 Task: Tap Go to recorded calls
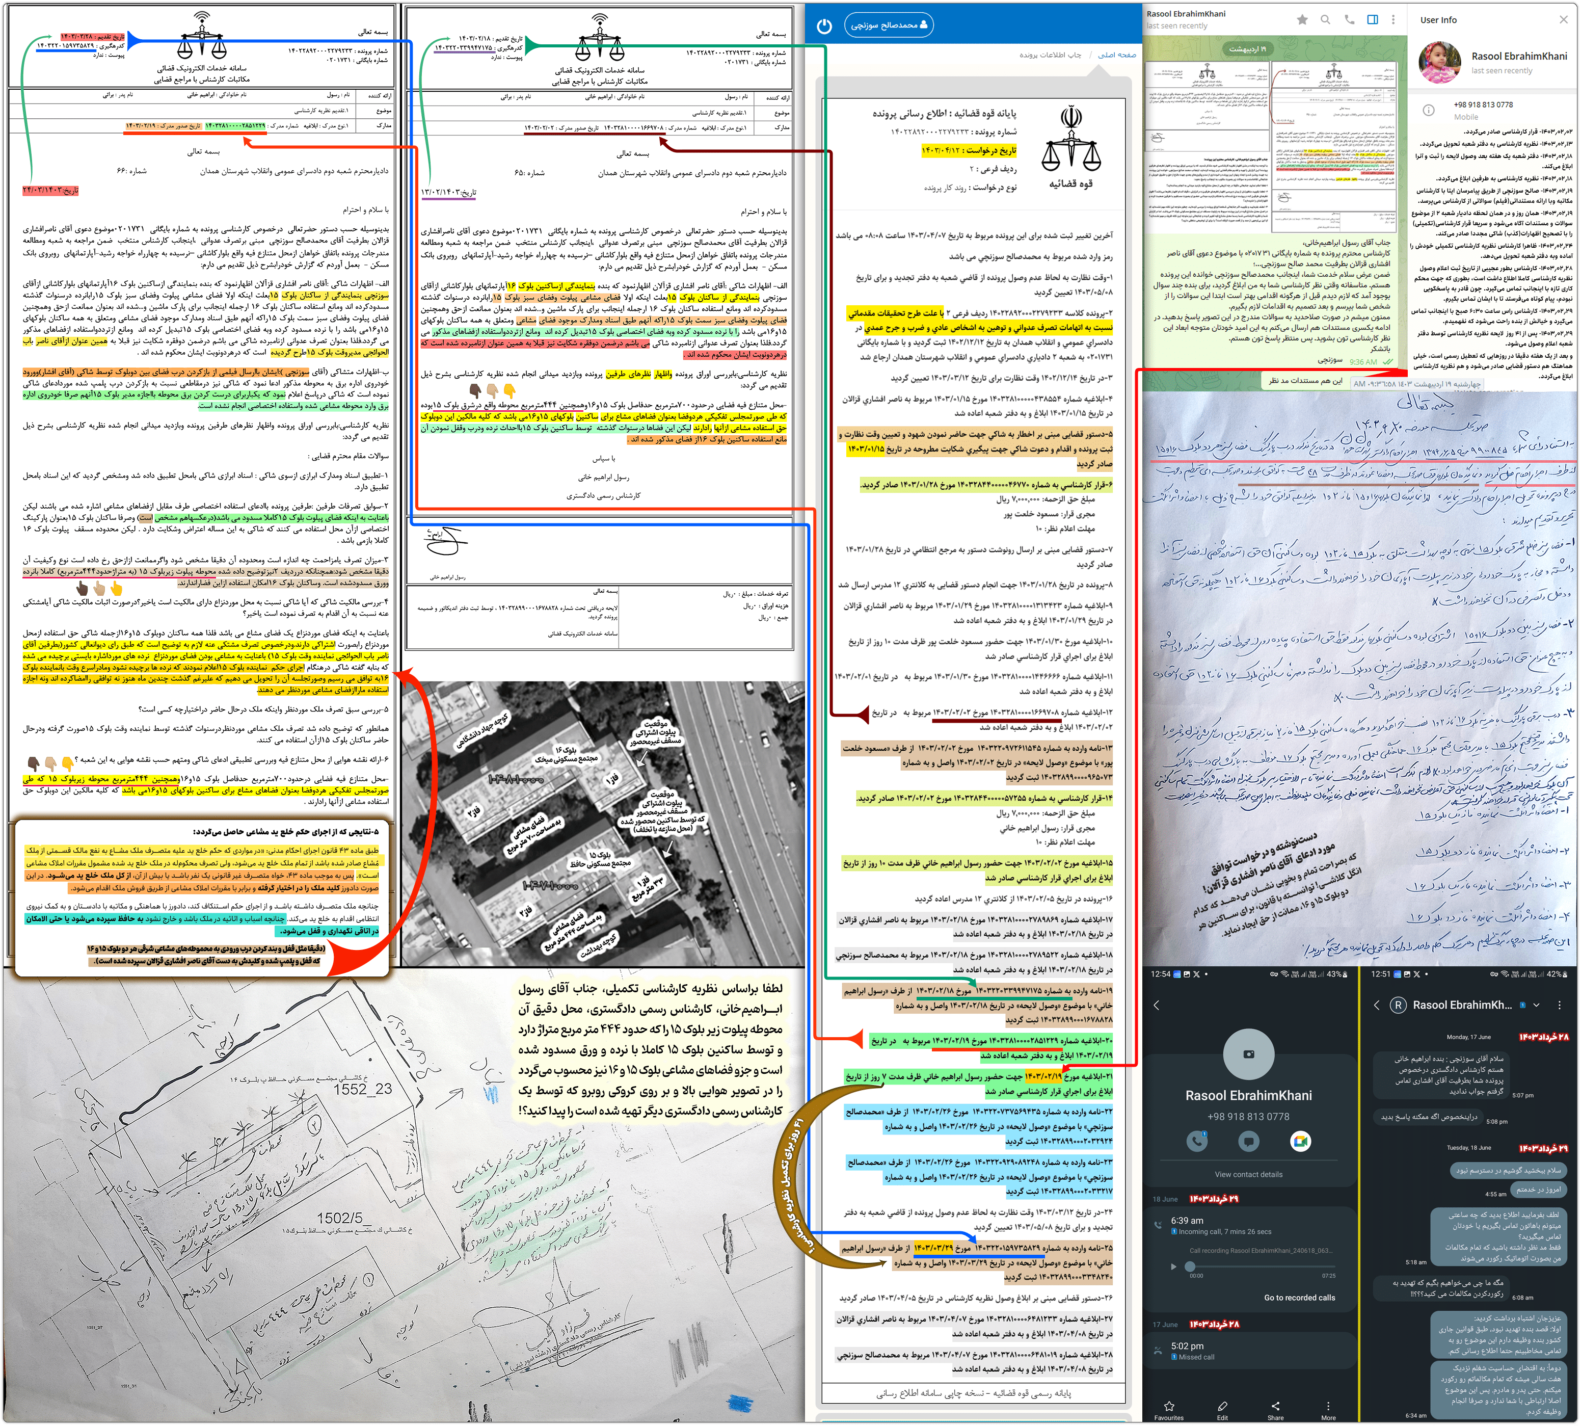click(x=1300, y=1298)
